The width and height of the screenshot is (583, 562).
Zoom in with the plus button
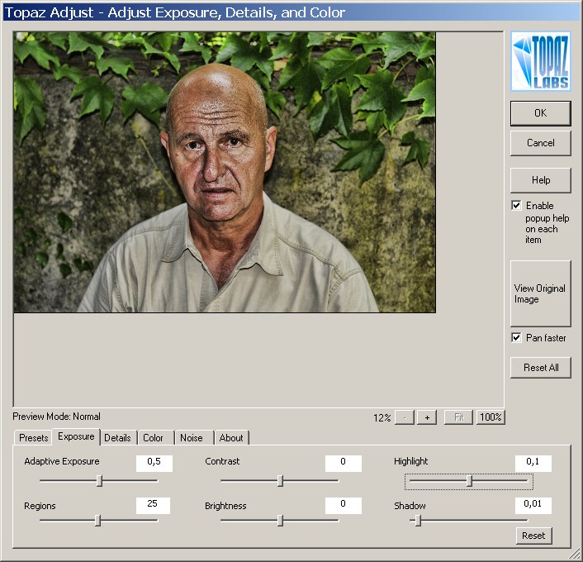[426, 417]
